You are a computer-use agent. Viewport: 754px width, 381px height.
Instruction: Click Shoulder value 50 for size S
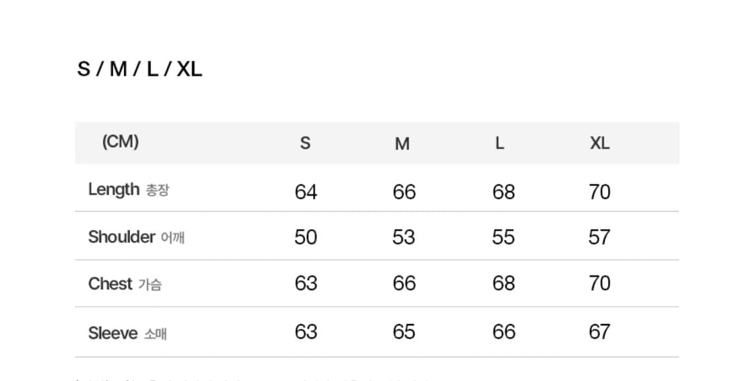[306, 237]
